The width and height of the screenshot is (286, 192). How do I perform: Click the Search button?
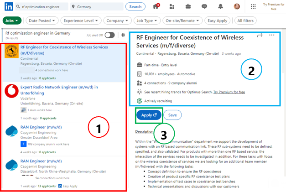click(x=135, y=6)
